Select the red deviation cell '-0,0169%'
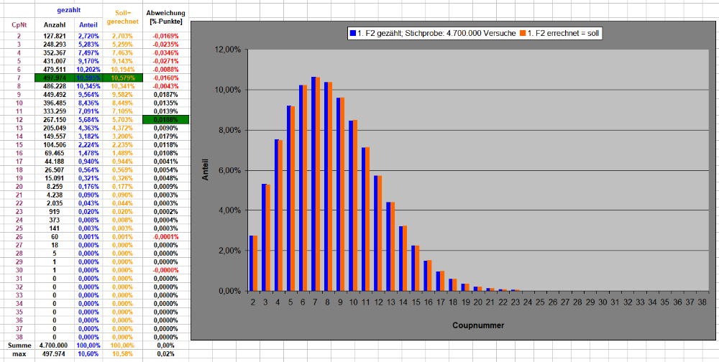The image size is (719, 362). coord(165,36)
